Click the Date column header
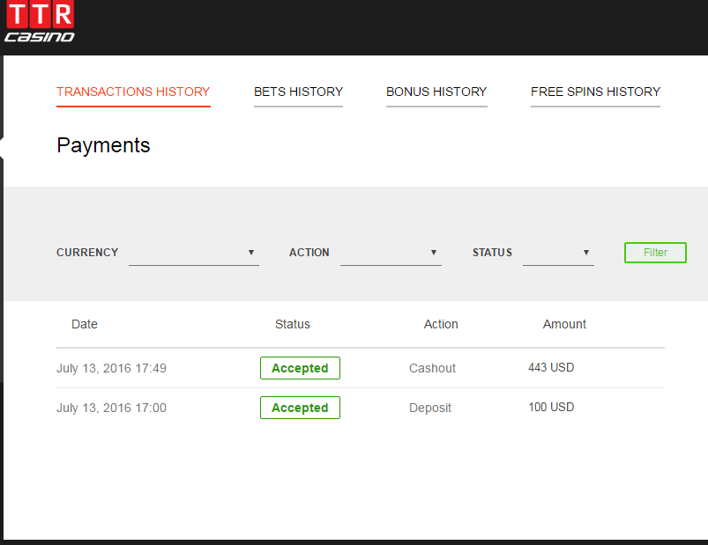 pyautogui.click(x=85, y=324)
